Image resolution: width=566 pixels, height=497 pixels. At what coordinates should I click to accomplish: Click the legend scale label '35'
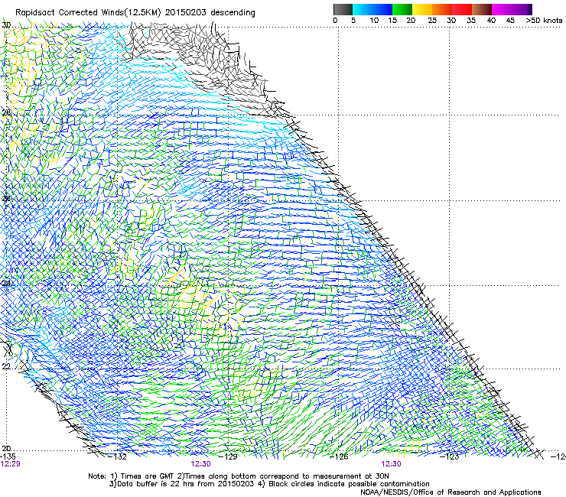pos(471,21)
